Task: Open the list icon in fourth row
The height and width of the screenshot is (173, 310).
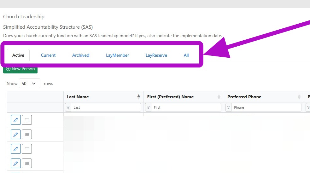Action: click(x=27, y=164)
